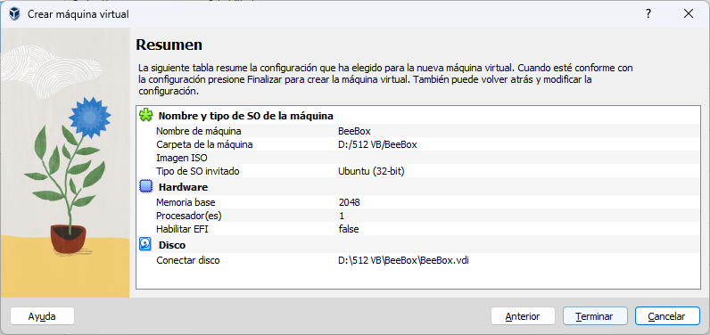Click the question mark help icon
This screenshot has width=710, height=335.
click(x=648, y=14)
